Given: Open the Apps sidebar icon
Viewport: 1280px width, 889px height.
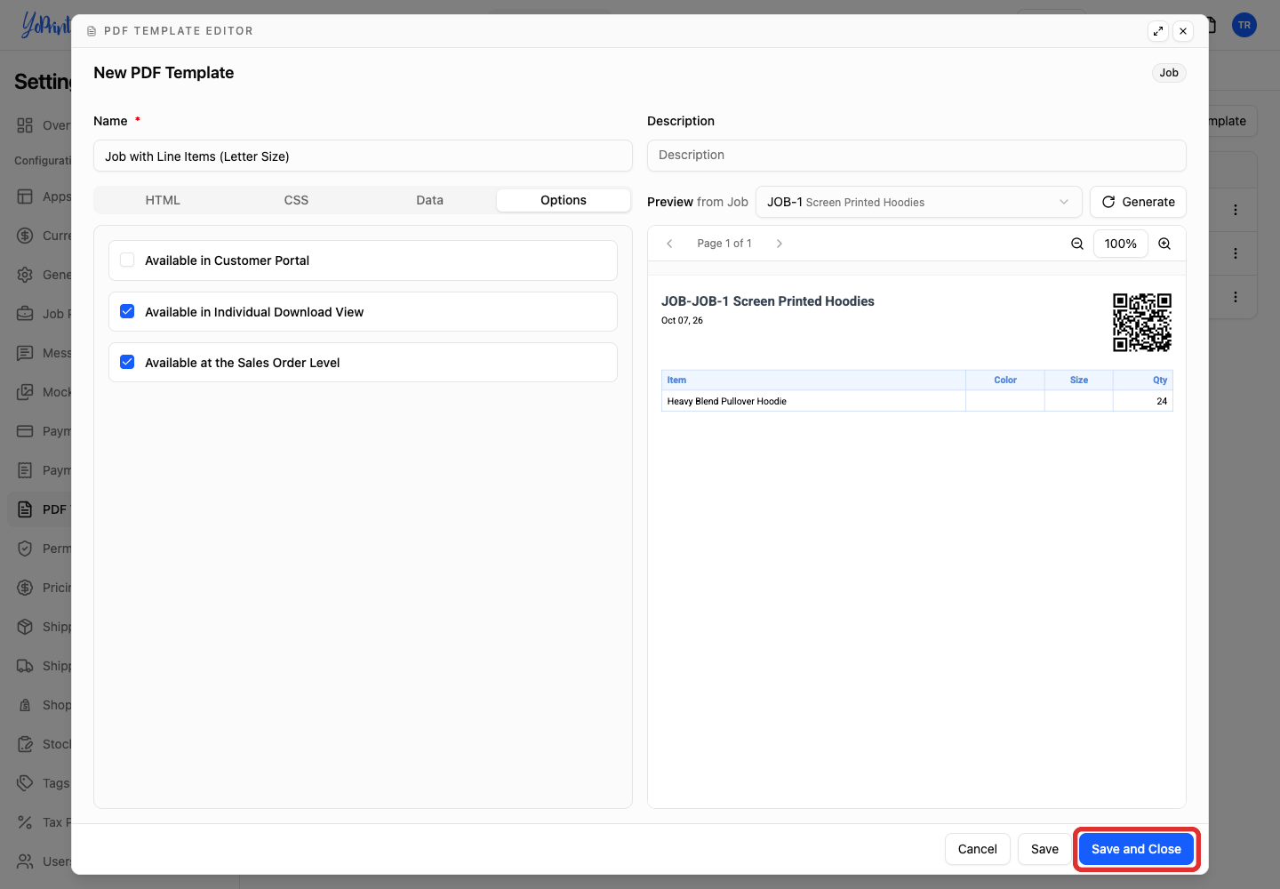Looking at the screenshot, I should (x=25, y=196).
